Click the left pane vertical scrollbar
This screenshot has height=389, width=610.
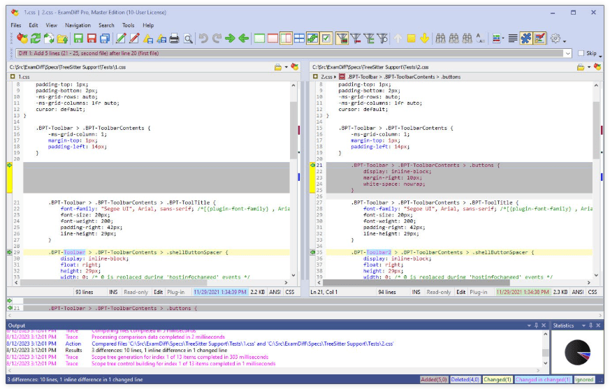click(293, 179)
